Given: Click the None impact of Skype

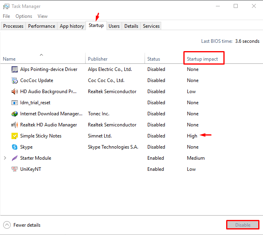Looking at the screenshot, I should tap(193, 147).
